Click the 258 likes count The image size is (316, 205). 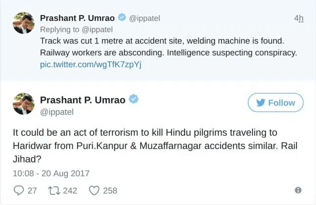[110, 190]
